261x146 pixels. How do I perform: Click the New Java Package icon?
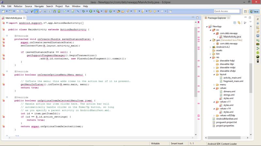106,11
